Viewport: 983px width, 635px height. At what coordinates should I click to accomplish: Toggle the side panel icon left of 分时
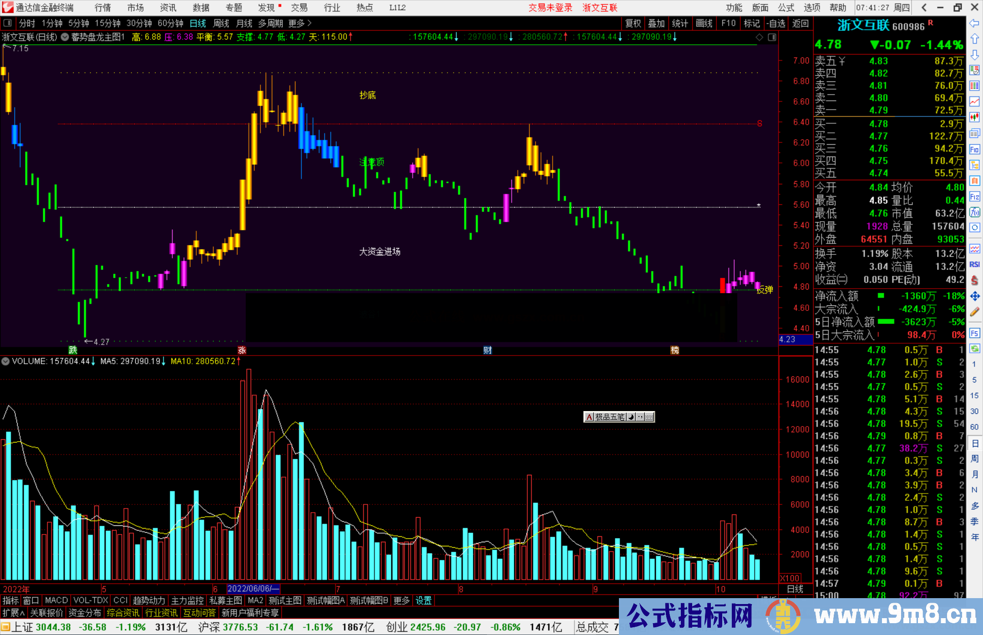8,23
